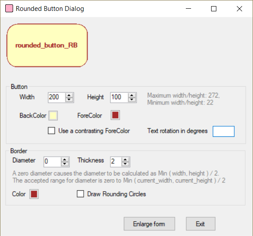The height and width of the screenshot is (236, 253).
Task: Toggle the Draw Rounding Circles checkbox
Action: click(x=80, y=194)
